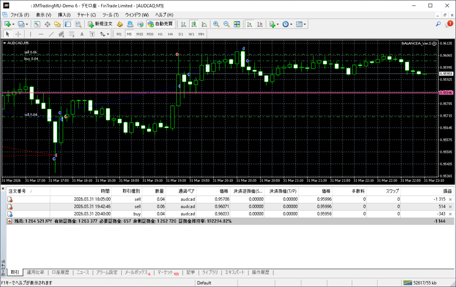The height and width of the screenshot is (287, 456).
Task: Open the チャート (C) menu
Action: point(86,15)
